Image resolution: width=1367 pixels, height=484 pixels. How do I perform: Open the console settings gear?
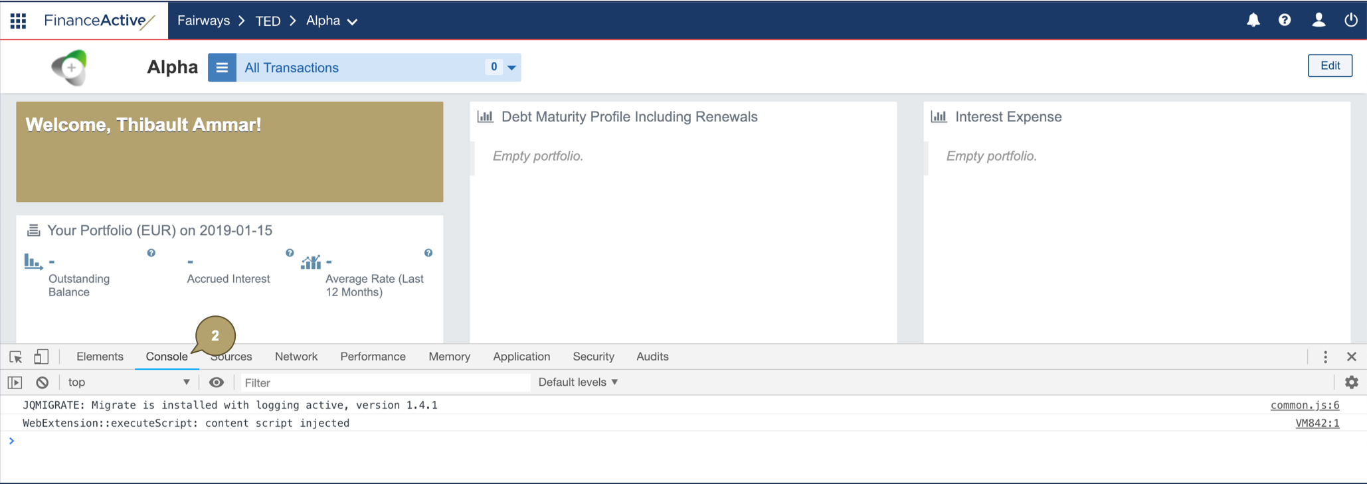(x=1351, y=382)
